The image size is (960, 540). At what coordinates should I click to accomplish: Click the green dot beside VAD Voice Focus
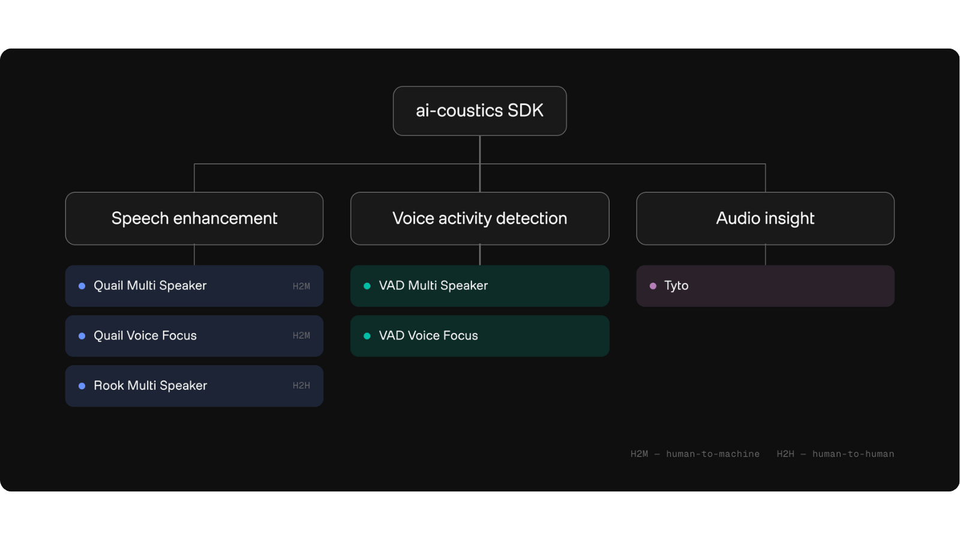tap(367, 336)
